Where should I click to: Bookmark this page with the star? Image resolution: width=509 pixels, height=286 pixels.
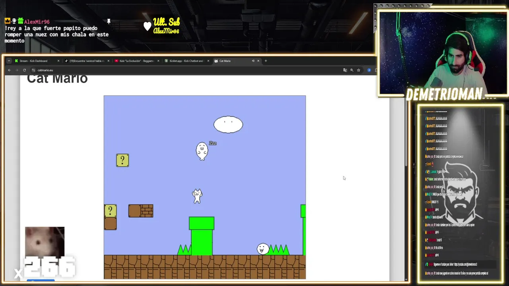pos(358,70)
